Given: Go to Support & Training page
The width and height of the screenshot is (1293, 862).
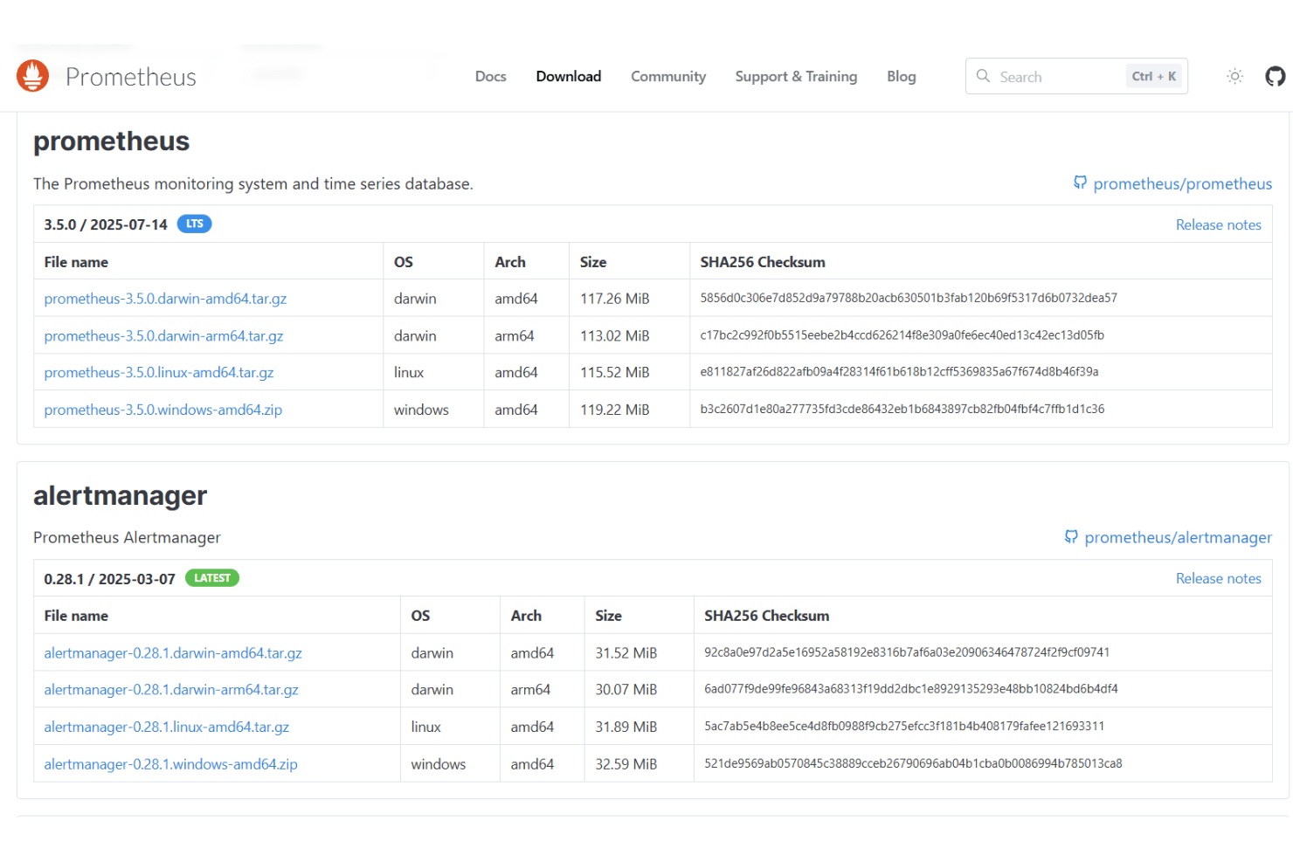Looking at the screenshot, I should 796,77.
